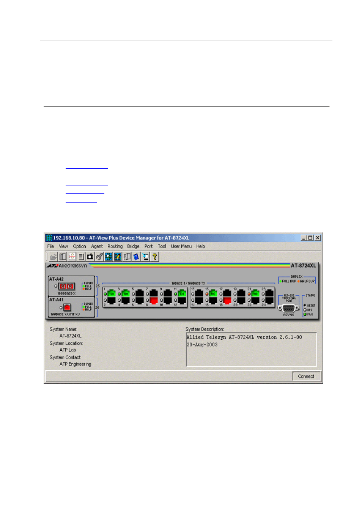Click the wrench tool toolbar icon
The height and width of the screenshot is (513, 362).
(x=99, y=256)
